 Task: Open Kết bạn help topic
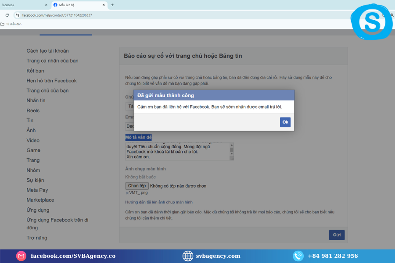point(35,71)
